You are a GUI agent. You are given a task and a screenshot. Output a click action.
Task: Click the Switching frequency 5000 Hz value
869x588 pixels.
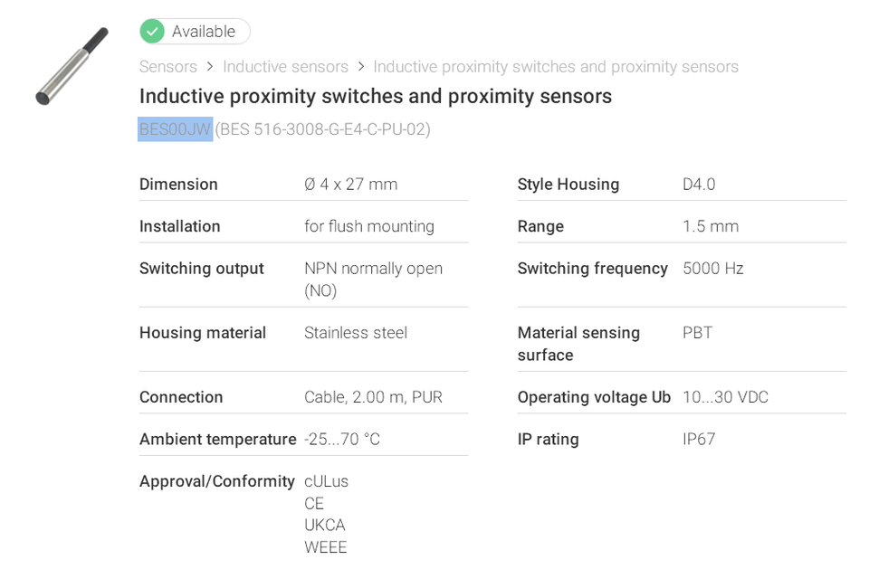(712, 268)
